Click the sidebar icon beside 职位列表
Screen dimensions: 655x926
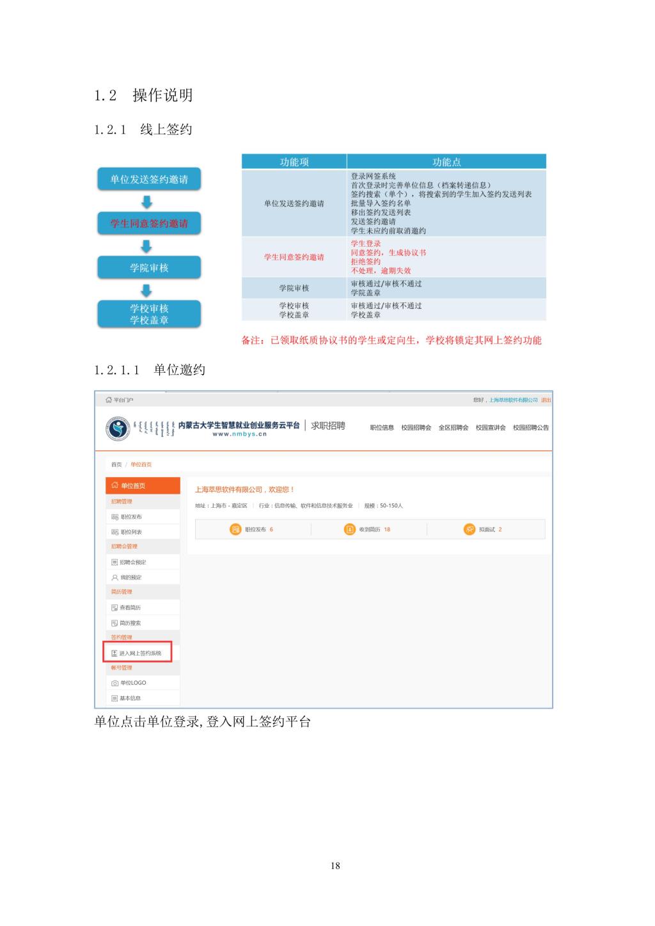pyautogui.click(x=115, y=532)
